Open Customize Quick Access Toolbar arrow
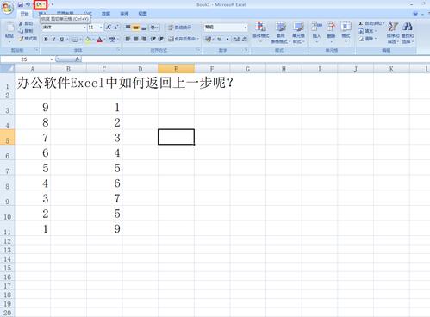Screen dimensions: 430x317 click(53, 4)
